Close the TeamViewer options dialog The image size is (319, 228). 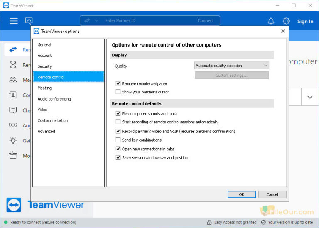(x=283, y=31)
